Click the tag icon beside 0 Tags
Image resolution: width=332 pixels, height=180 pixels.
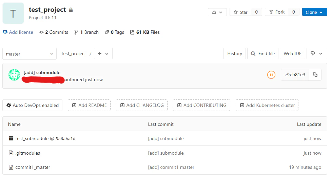click(107, 32)
